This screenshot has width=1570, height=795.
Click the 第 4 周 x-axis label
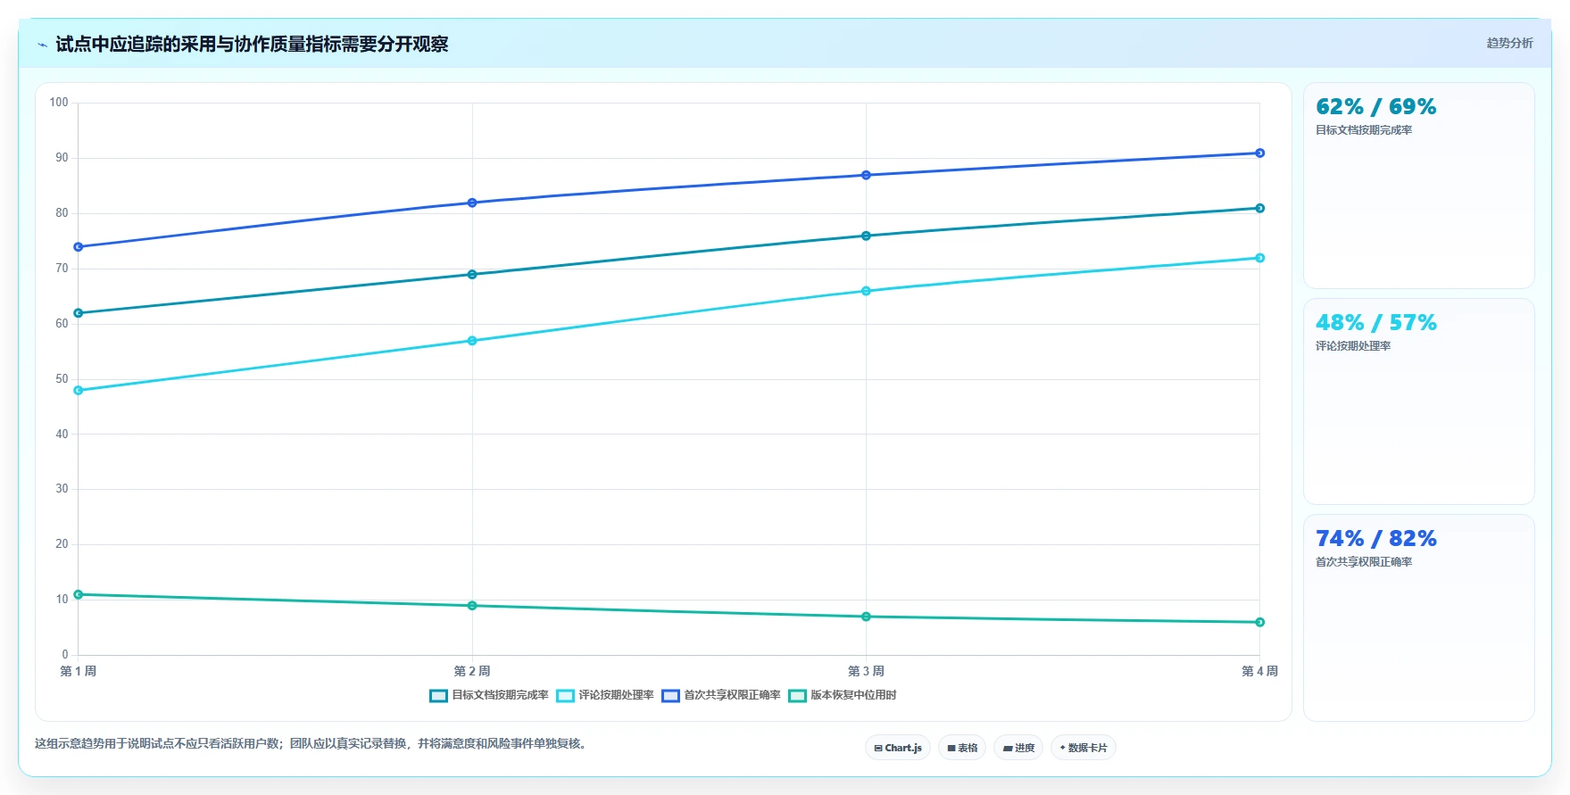pos(1259,671)
